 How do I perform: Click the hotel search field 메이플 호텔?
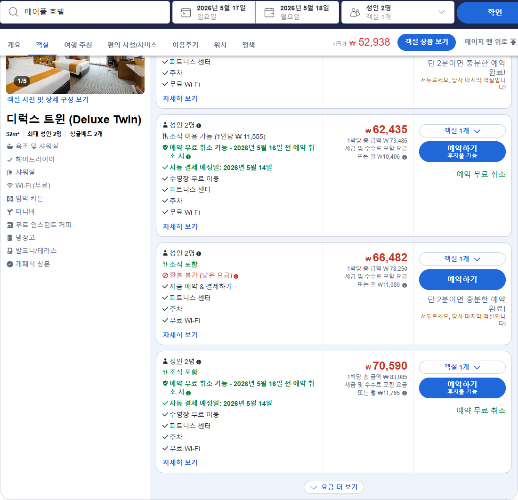coord(85,12)
